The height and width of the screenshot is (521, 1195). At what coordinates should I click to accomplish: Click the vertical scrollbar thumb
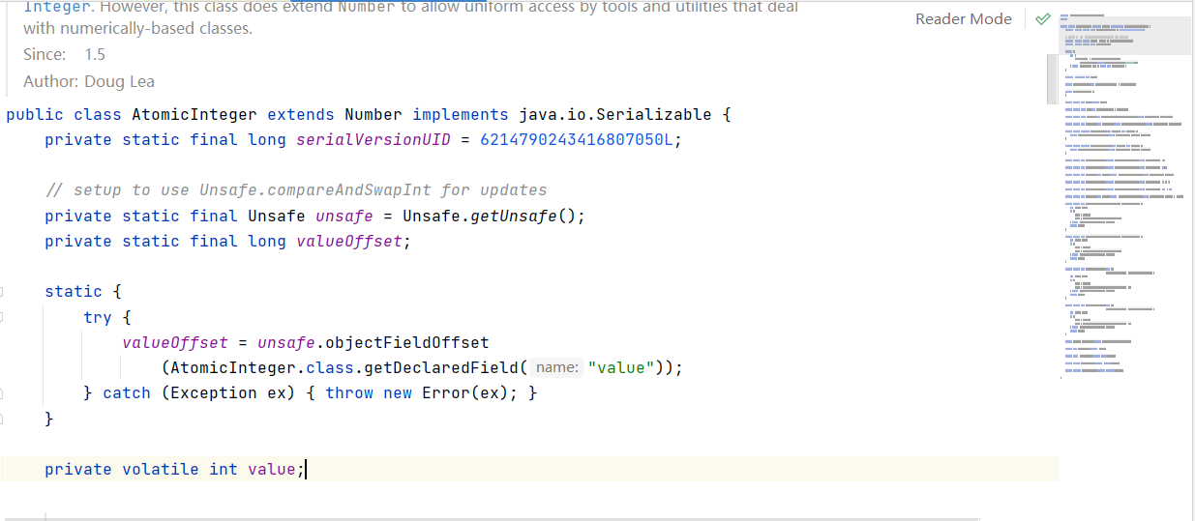coord(1052,78)
